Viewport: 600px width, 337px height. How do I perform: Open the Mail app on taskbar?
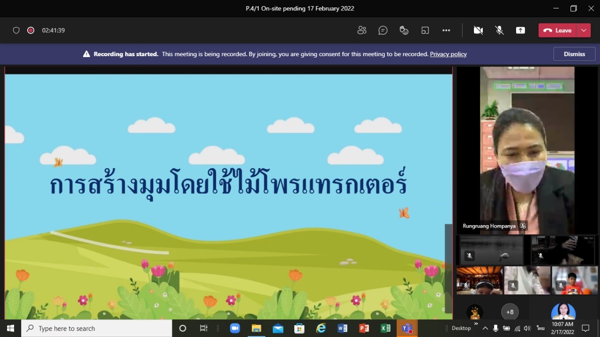[278, 328]
